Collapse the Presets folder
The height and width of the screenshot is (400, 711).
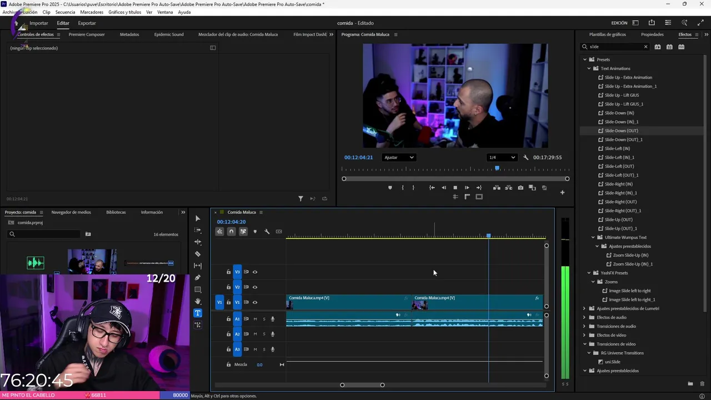click(x=585, y=59)
